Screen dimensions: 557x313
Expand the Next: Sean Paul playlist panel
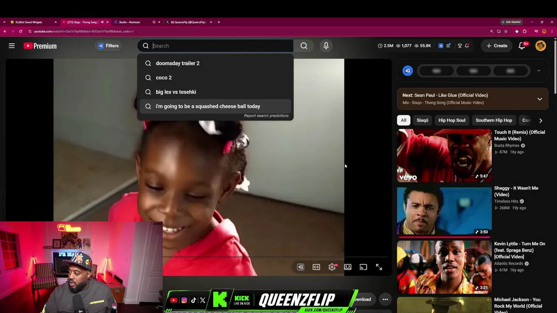pyautogui.click(x=540, y=99)
